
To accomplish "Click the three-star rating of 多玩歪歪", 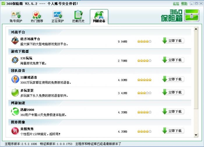I will (x=145, y=93).
